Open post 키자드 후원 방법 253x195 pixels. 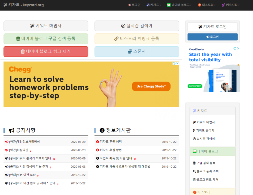[x=111, y=150]
